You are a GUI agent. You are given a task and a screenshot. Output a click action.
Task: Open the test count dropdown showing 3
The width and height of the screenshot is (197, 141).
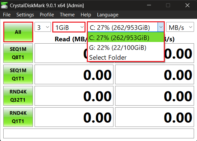click(43, 27)
